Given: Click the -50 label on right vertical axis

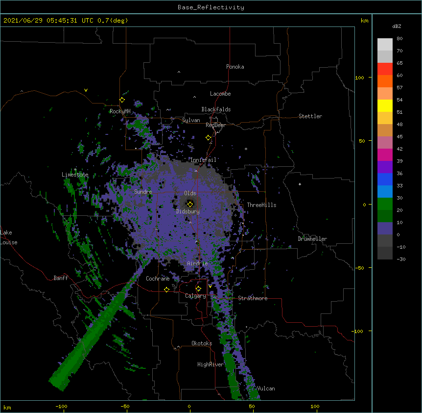Looking at the screenshot, I should pos(359,268).
